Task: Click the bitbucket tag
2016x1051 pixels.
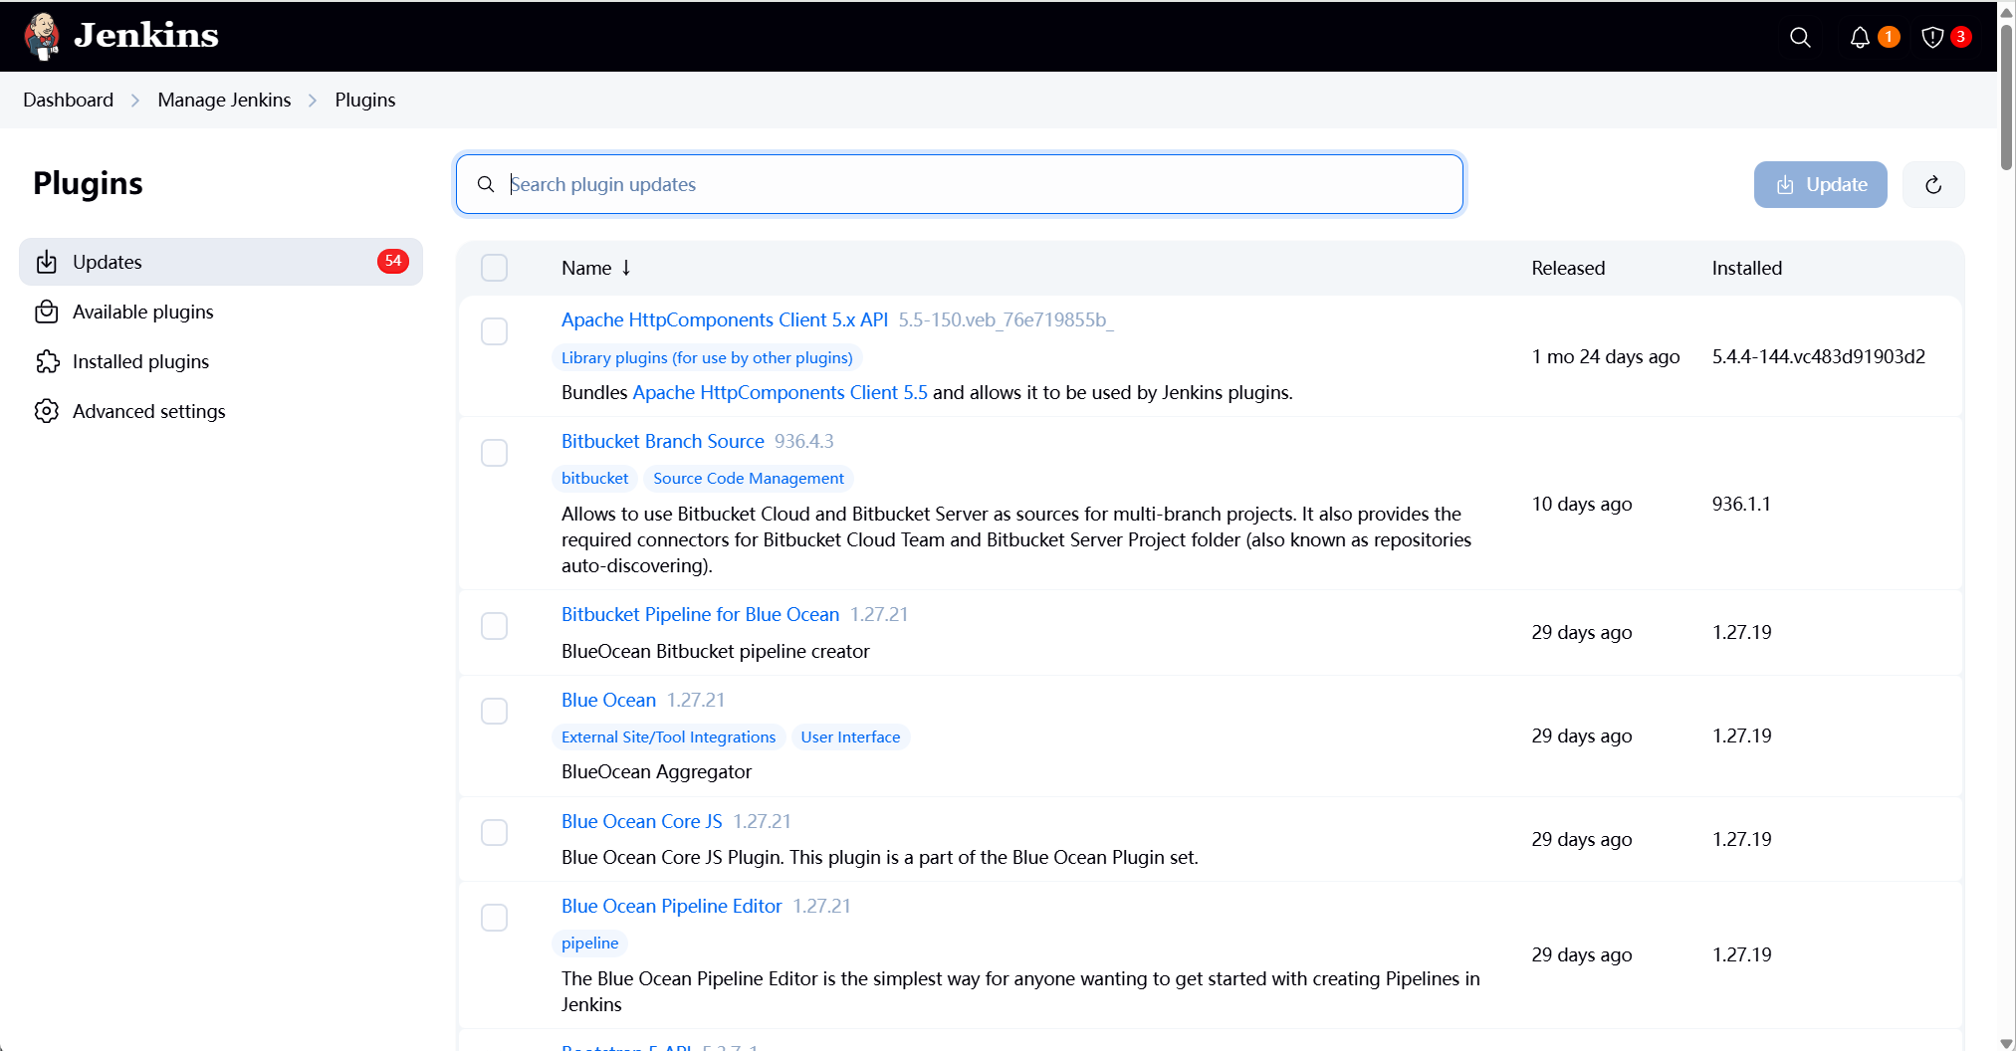Action: point(594,478)
